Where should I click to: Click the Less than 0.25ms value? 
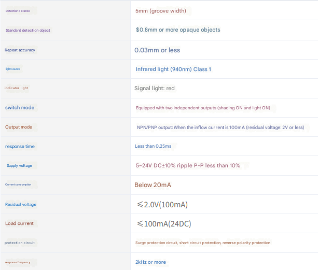(x=153, y=146)
